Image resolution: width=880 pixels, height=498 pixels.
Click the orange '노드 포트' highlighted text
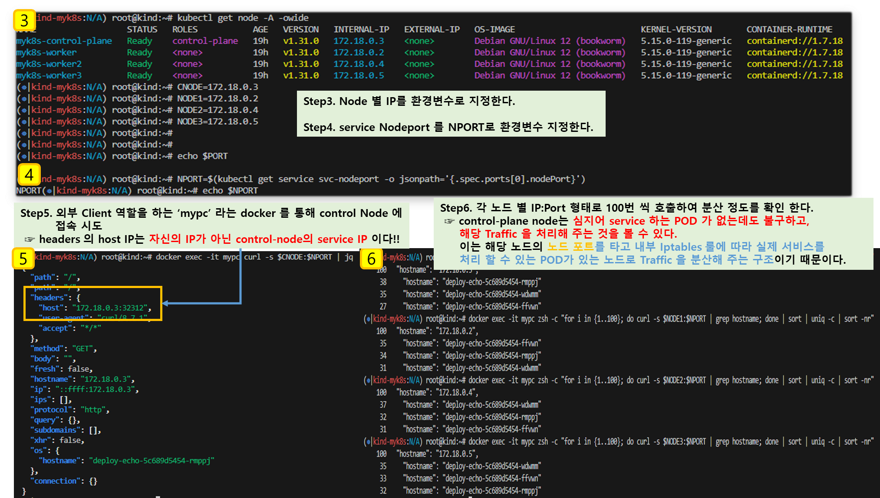click(x=570, y=247)
